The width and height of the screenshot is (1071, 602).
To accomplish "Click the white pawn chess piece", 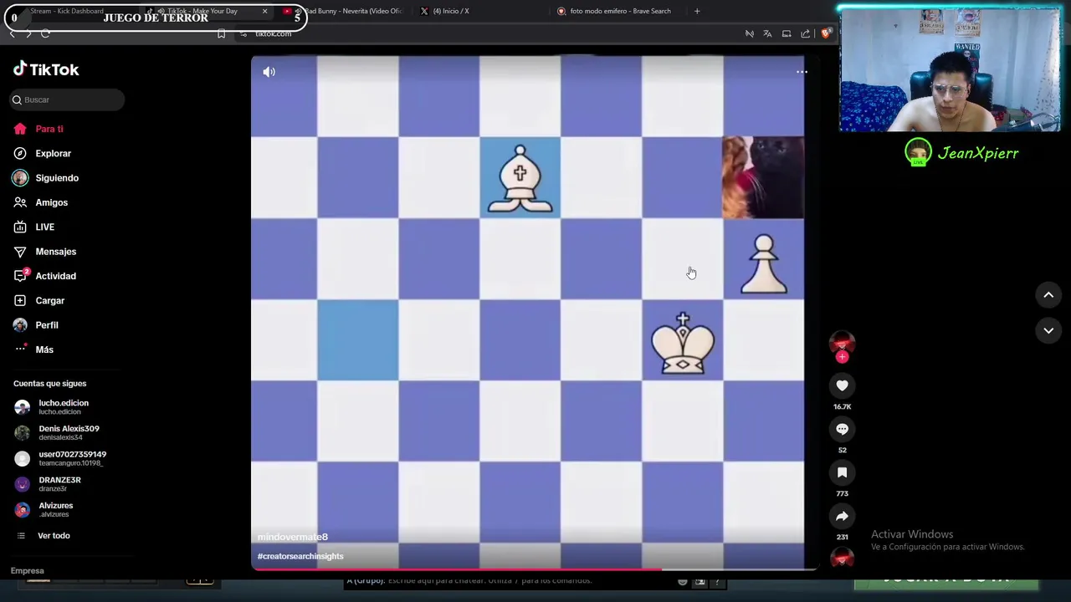I will 764,264.
